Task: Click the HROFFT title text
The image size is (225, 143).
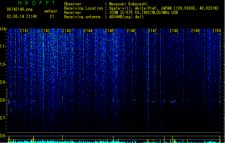Action: 37,3
